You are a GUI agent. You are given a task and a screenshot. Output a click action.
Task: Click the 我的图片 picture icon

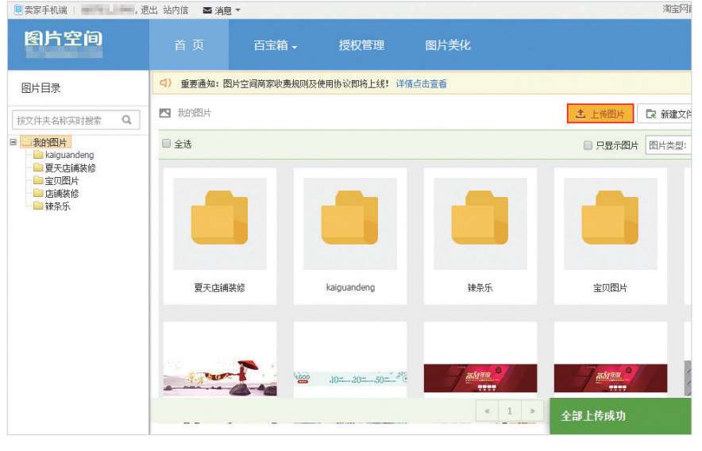(x=165, y=114)
